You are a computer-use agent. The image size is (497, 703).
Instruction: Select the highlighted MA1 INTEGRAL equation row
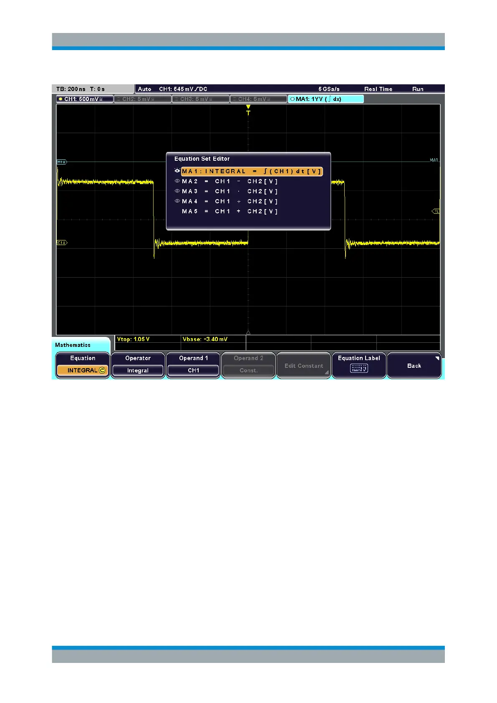[x=252, y=172]
